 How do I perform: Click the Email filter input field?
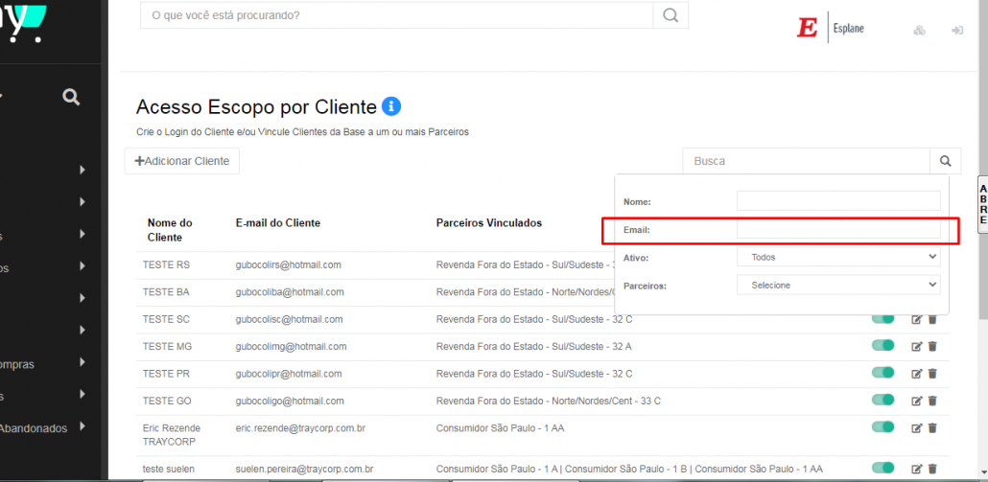pyautogui.click(x=838, y=229)
